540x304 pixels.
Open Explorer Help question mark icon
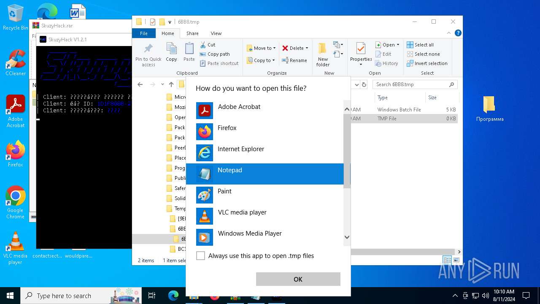[458, 33]
